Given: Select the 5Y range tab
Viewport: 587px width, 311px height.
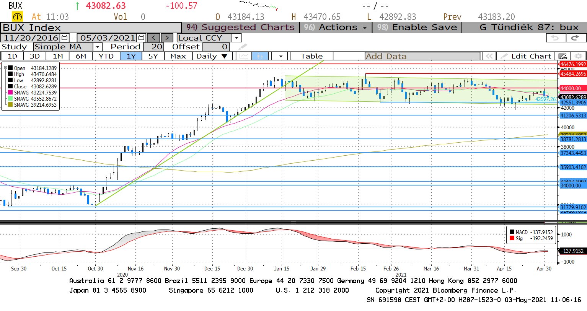Looking at the screenshot, I should [x=153, y=56].
